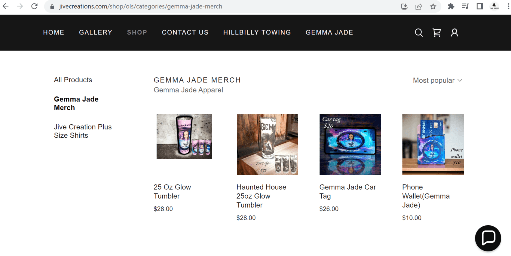Open the media controls icon

465,6
